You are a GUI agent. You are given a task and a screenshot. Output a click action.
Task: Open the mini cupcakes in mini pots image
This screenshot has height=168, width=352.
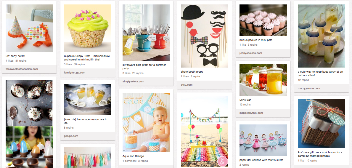[263, 20]
